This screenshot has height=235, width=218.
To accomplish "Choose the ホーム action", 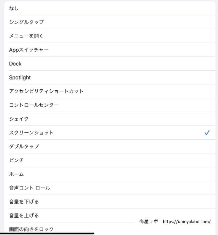I will pyautogui.click(x=110, y=174).
